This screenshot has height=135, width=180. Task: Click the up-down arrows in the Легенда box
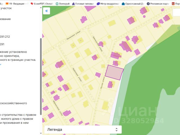pos(117,129)
